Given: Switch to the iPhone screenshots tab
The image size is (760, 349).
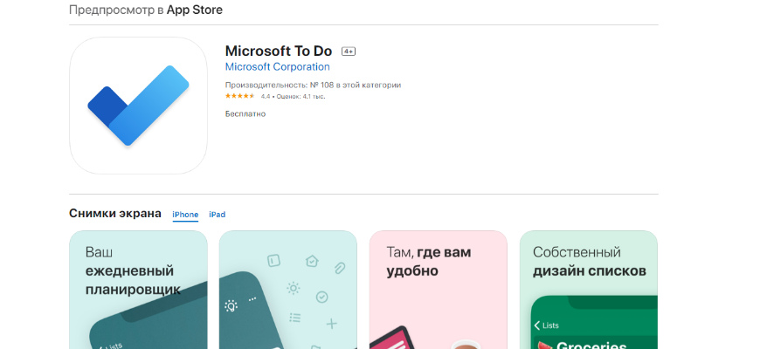Looking at the screenshot, I should tap(185, 215).
